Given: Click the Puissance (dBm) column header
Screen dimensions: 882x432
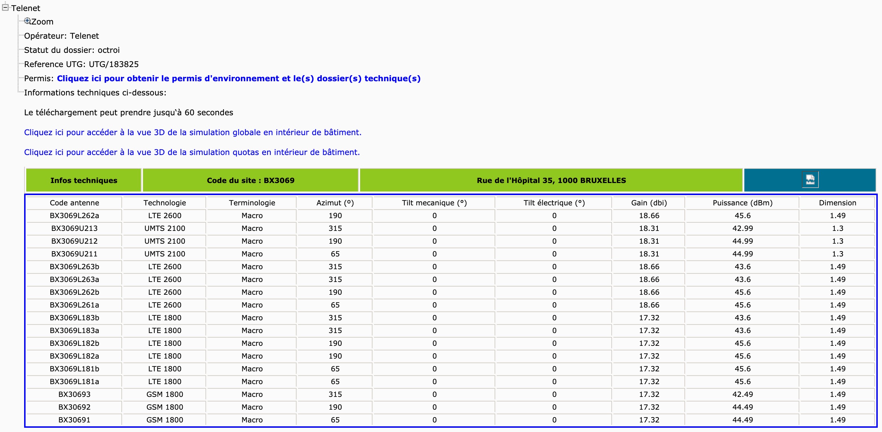Looking at the screenshot, I should pos(743,203).
